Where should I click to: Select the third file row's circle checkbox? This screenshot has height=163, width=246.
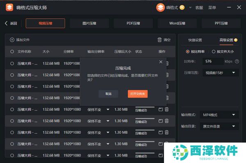click(x=12, y=87)
